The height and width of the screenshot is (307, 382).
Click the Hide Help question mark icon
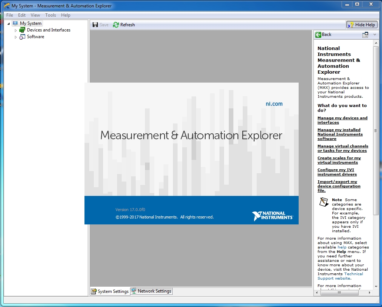coord(351,24)
